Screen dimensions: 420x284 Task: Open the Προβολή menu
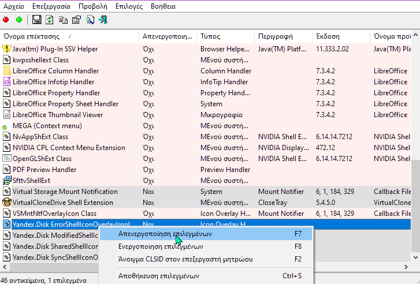click(x=93, y=6)
